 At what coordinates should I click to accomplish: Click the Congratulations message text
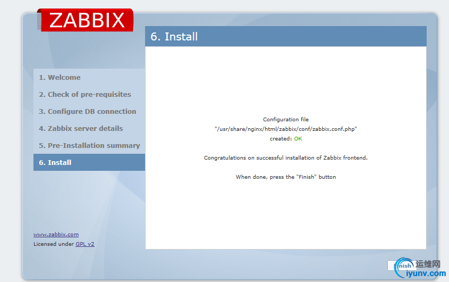(x=285, y=158)
